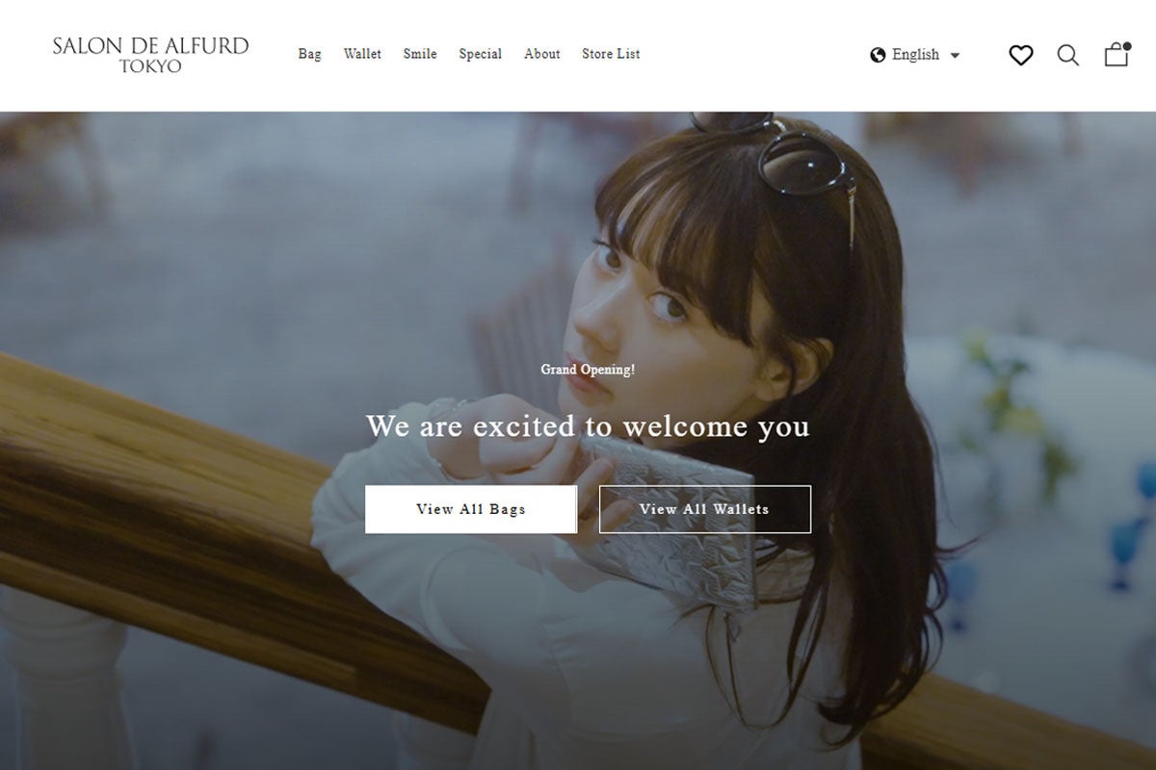
Task: Click the cart notification dot badge
Action: click(x=1127, y=45)
